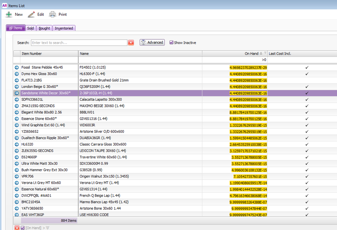
Task: Click the arrow icon beside VPR706
Action: (17, 177)
